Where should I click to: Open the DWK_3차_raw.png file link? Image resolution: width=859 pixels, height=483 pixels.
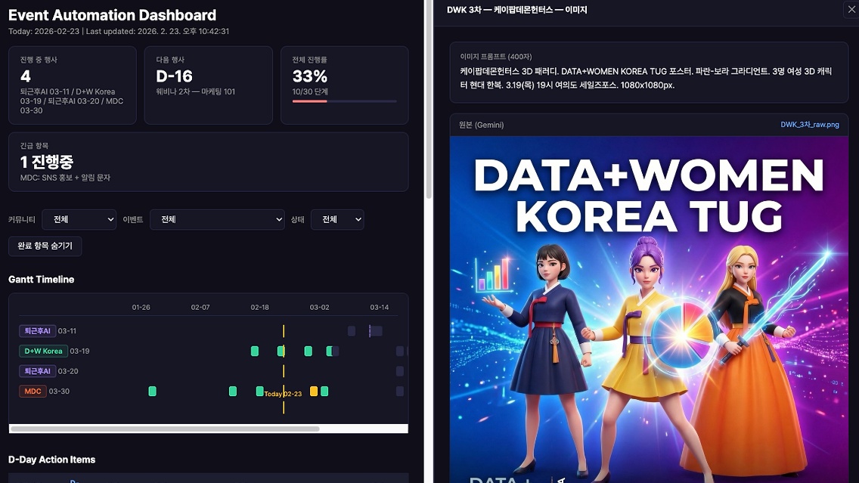[x=810, y=125]
